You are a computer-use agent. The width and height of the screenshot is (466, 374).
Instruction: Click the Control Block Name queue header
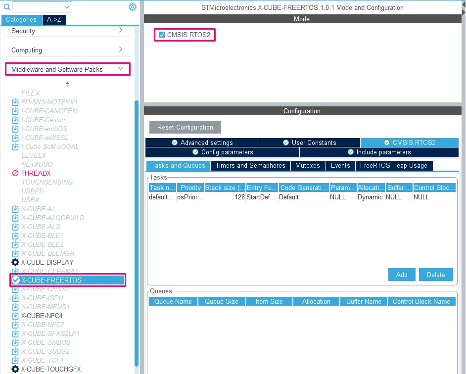point(421,301)
